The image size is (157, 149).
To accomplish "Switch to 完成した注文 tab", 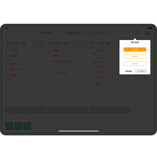I will click(x=73, y=33).
